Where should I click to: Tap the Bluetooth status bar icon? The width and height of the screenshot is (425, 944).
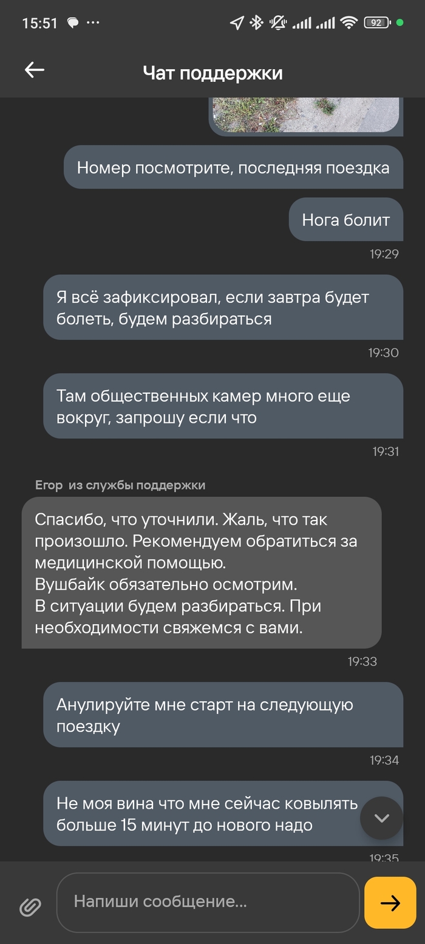(x=256, y=23)
